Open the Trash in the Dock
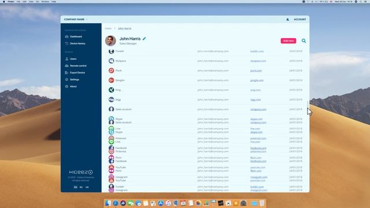 pyautogui.click(x=262, y=203)
